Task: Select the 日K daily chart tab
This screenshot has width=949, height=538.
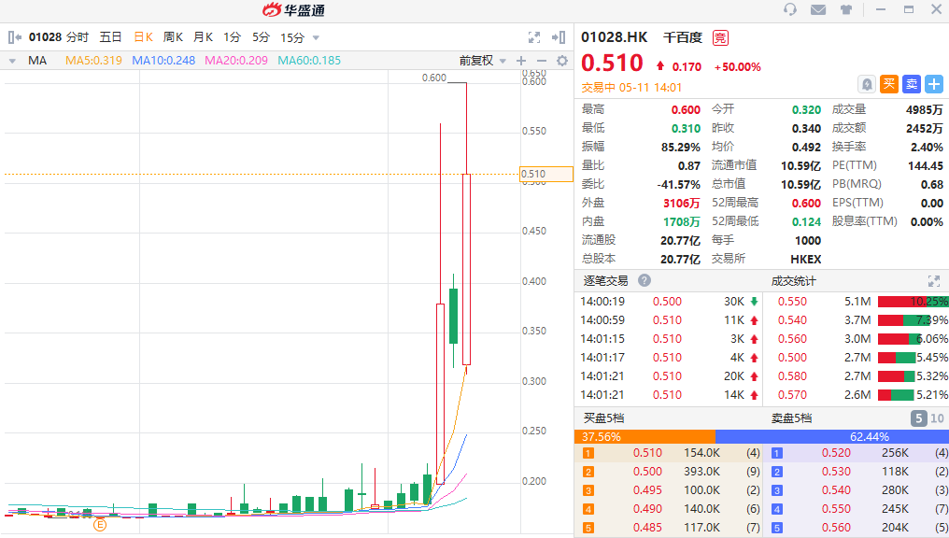Action: point(144,37)
